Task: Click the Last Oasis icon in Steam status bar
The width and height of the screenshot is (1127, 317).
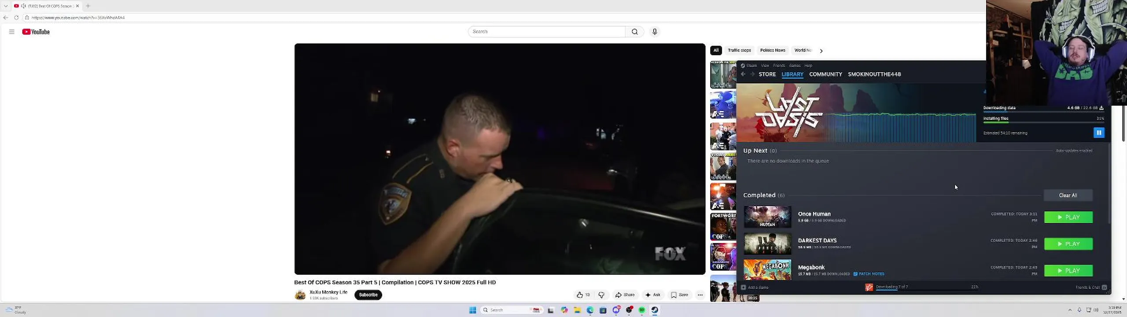Action: click(x=869, y=287)
